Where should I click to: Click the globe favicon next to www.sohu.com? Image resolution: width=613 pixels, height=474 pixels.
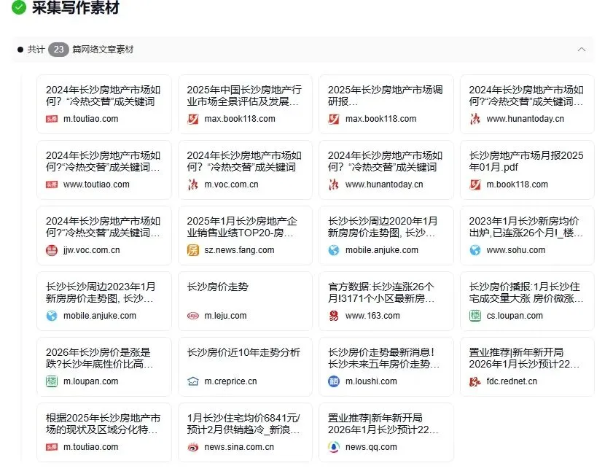coord(475,250)
